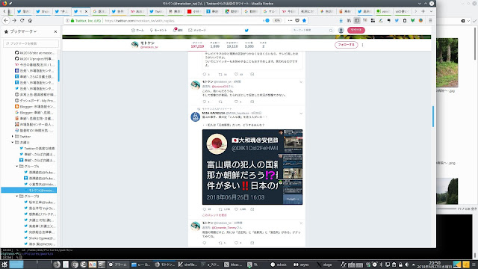Click the Twitter page vertical scrollbar
The width and height of the screenshot is (478, 269).
433,117
